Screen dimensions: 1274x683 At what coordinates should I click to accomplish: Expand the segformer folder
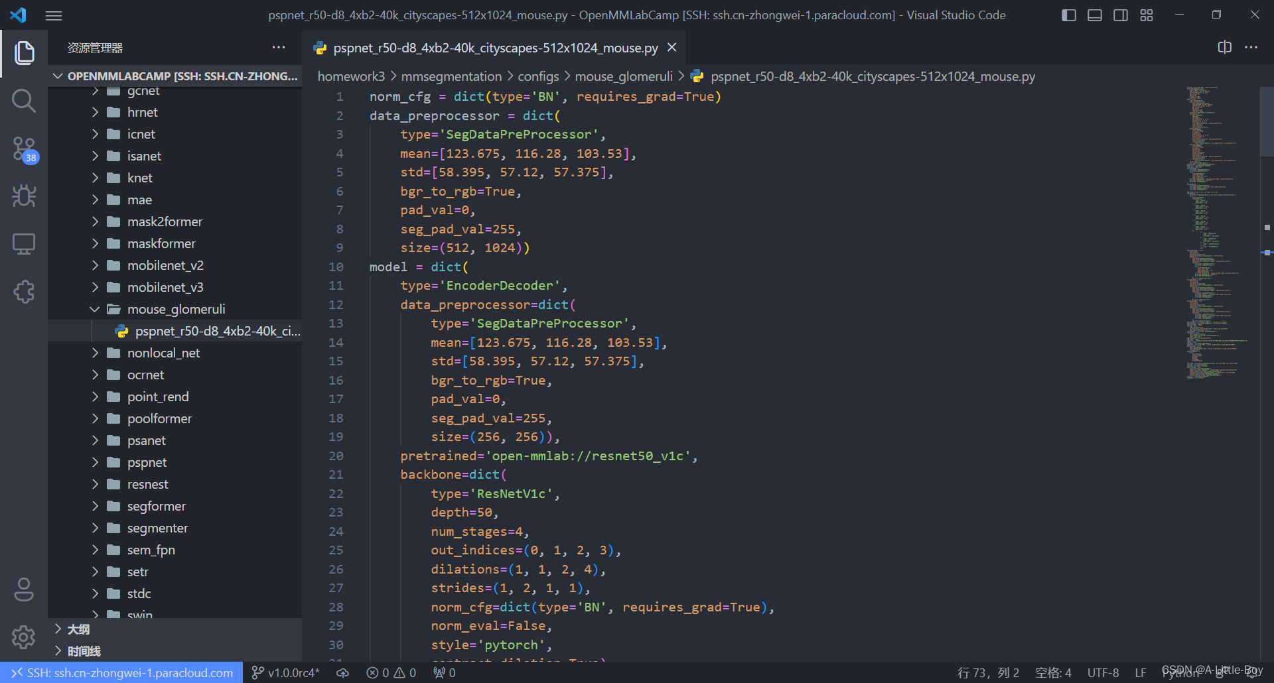[x=176, y=506]
